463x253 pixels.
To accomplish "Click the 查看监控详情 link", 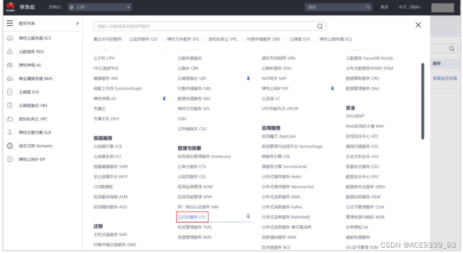I will pos(445,78).
